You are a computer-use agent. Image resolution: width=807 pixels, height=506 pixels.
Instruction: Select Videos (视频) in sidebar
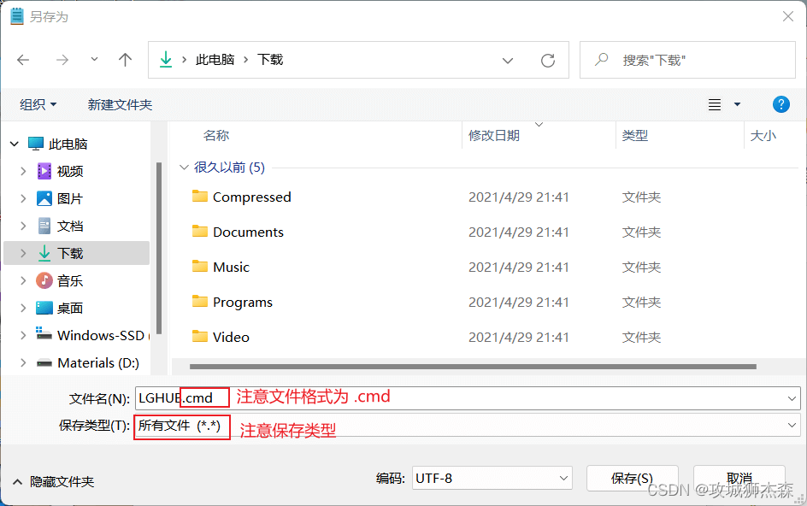coord(70,171)
